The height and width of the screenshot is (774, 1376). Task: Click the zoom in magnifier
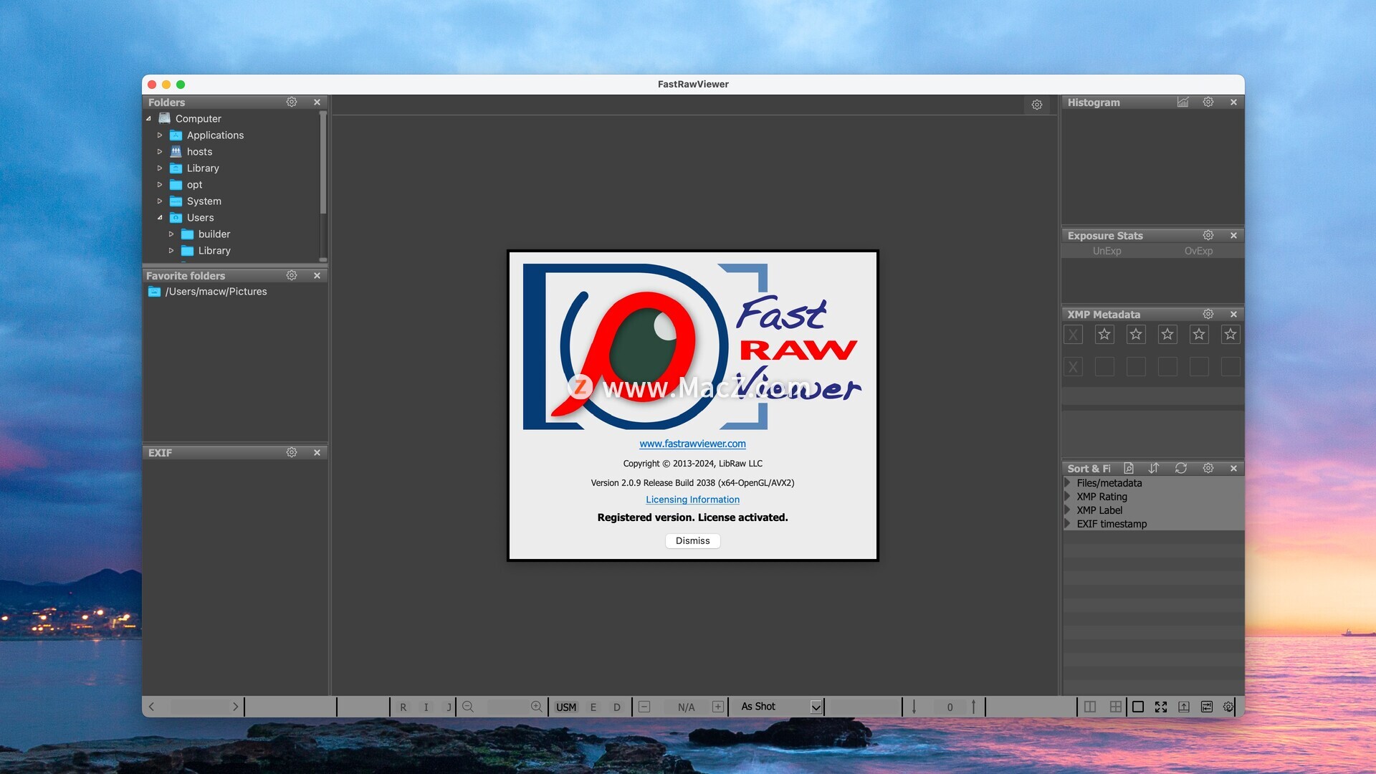[x=536, y=707]
